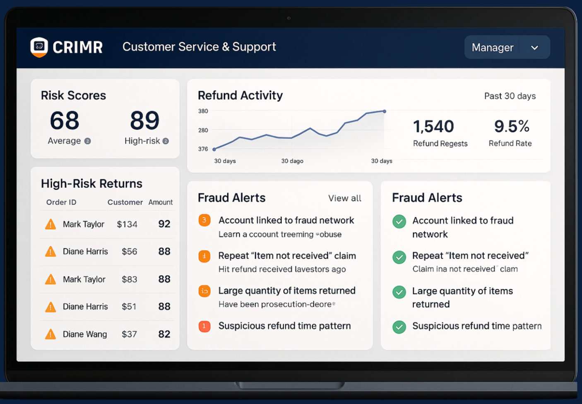Open the Diane Wang name entry
Screen dimensions: 582x404
pyautogui.click(x=85, y=334)
